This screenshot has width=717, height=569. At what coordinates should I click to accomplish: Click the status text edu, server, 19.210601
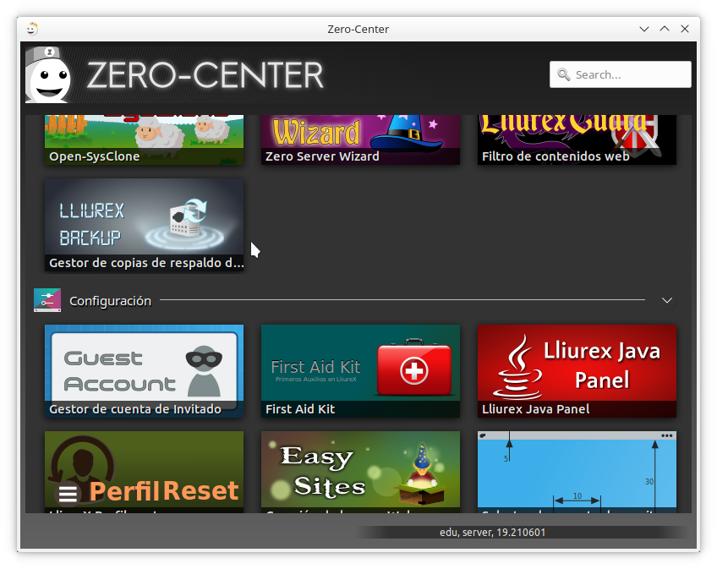click(492, 533)
